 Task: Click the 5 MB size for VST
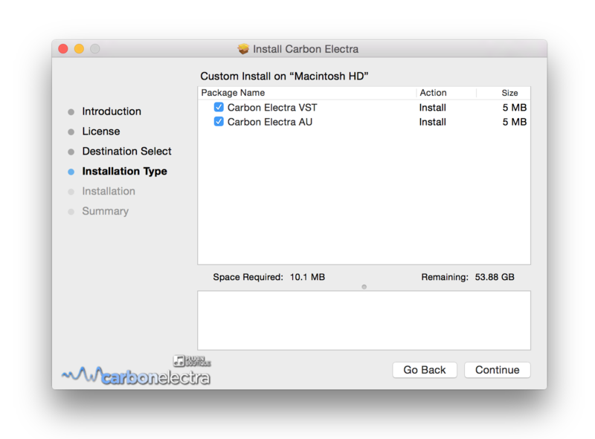pos(515,108)
